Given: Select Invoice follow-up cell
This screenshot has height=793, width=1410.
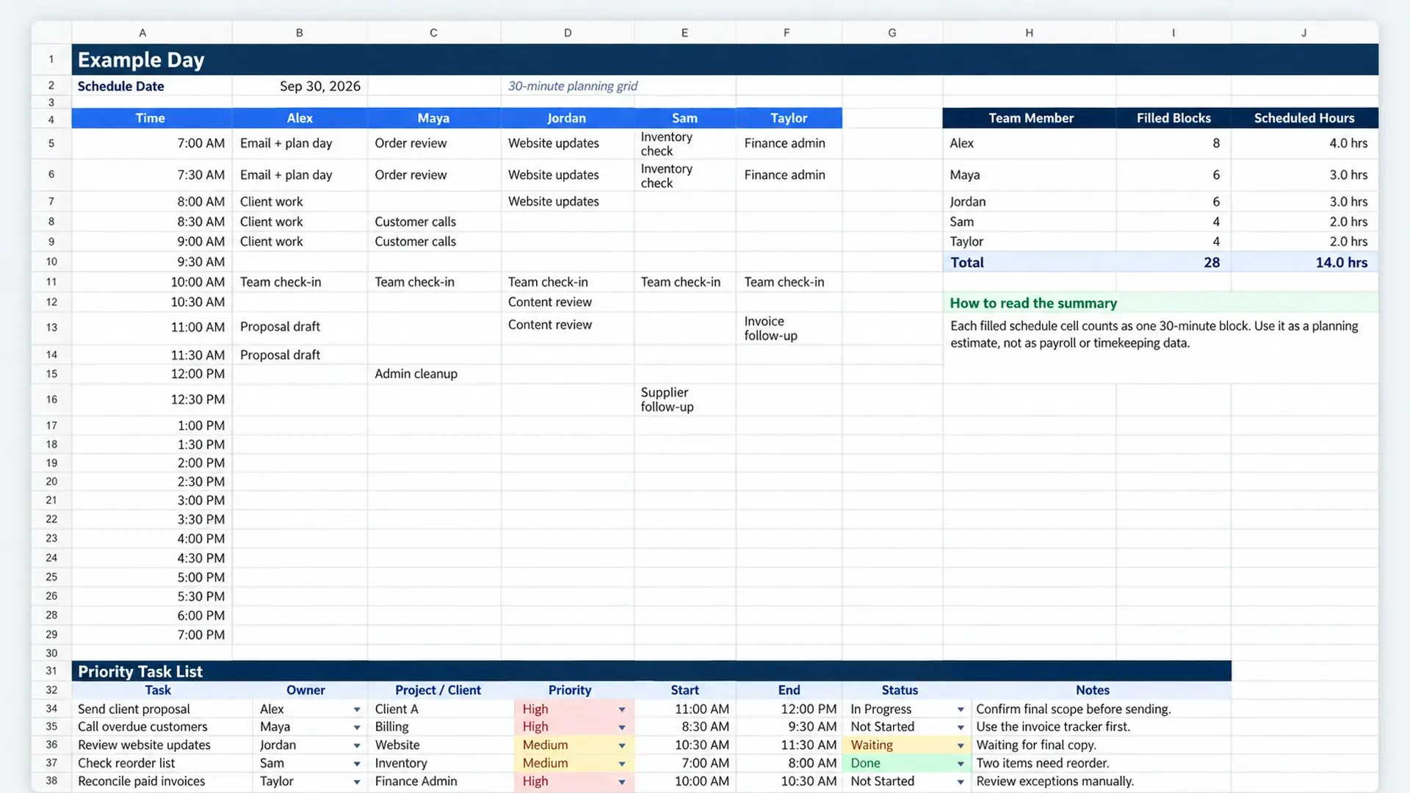Looking at the screenshot, I should [789, 328].
